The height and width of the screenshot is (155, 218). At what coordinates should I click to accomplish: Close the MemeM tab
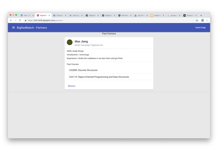click(131, 15)
